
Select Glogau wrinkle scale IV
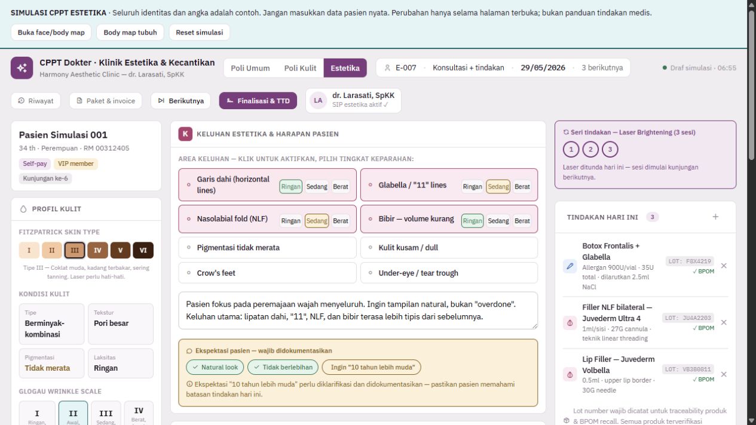pyautogui.click(x=139, y=413)
